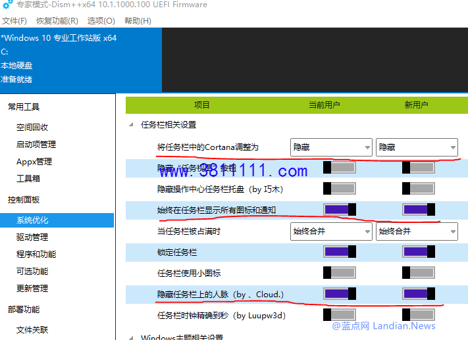Open 程序和功能 in the sidebar
Image resolution: width=468 pixels, height=340 pixels.
click(x=36, y=254)
